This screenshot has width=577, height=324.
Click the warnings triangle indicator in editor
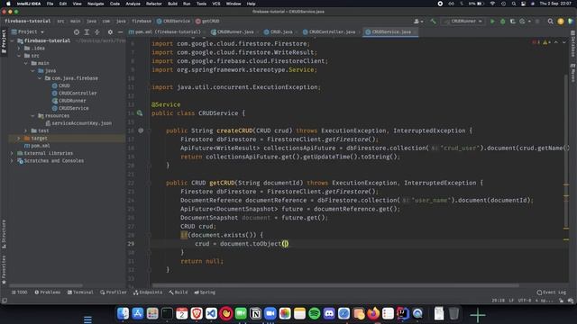coord(546,42)
